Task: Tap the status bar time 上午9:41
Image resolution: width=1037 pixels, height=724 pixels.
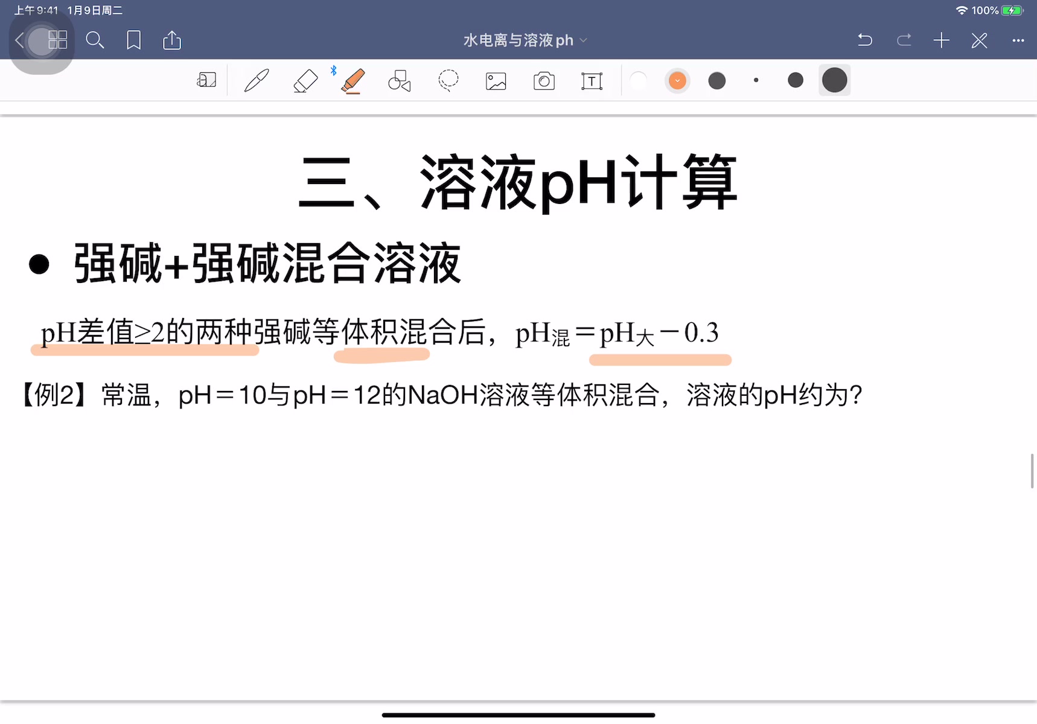Action: tap(36, 10)
